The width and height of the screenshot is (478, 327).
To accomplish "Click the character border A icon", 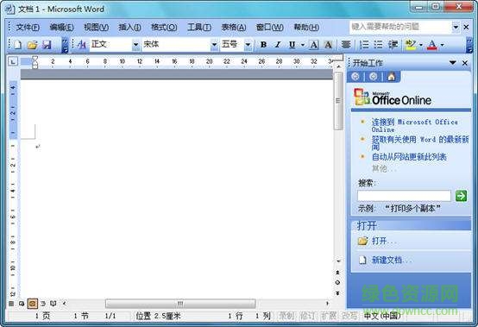I will click(314, 45).
